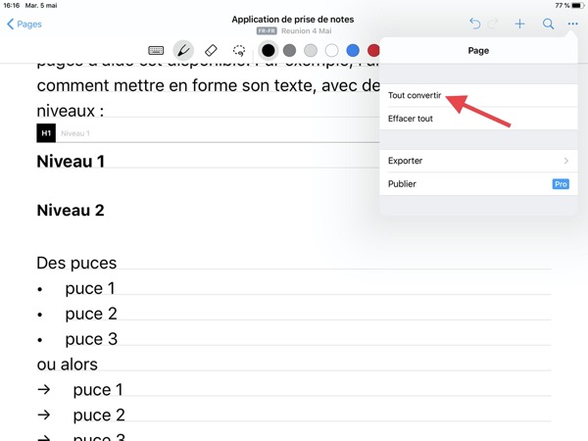The image size is (588, 441).
Task: Tap the FR-FR language badge
Action: [x=264, y=31]
